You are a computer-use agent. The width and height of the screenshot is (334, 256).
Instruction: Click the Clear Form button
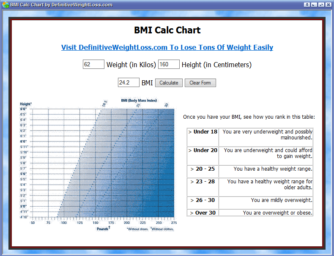click(x=200, y=83)
